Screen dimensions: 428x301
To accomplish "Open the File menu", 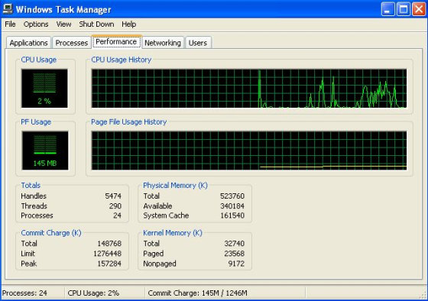I will point(10,24).
